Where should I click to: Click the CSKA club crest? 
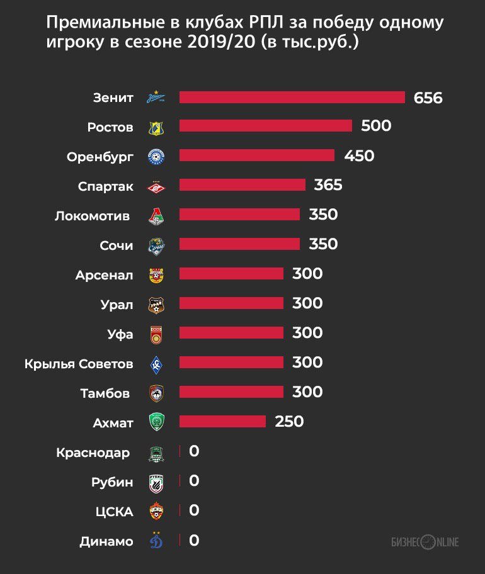[x=156, y=511]
